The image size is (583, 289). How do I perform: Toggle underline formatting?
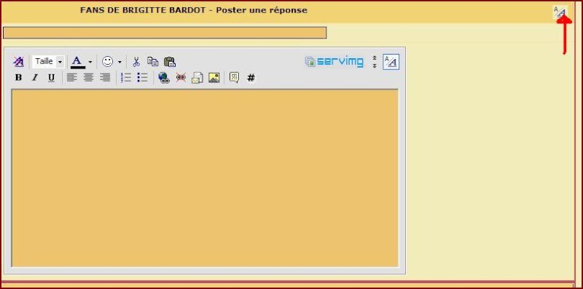pos(51,78)
